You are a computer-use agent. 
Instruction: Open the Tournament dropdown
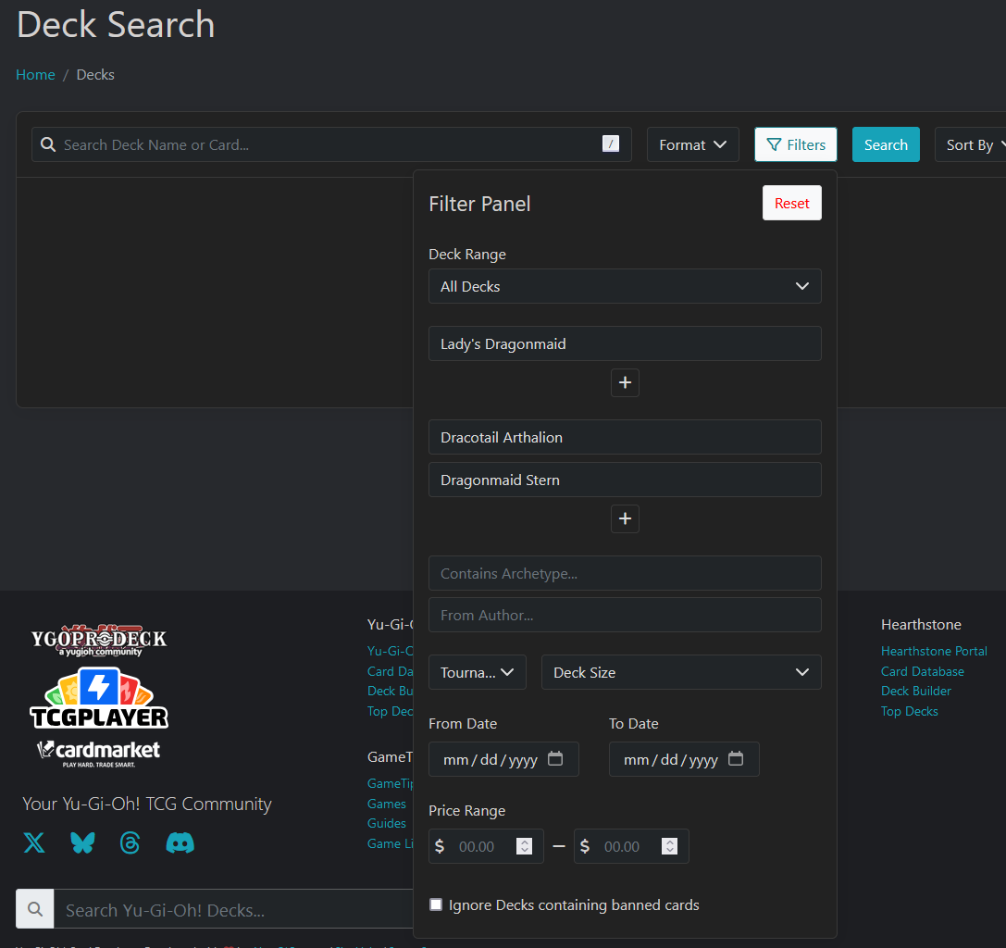478,672
